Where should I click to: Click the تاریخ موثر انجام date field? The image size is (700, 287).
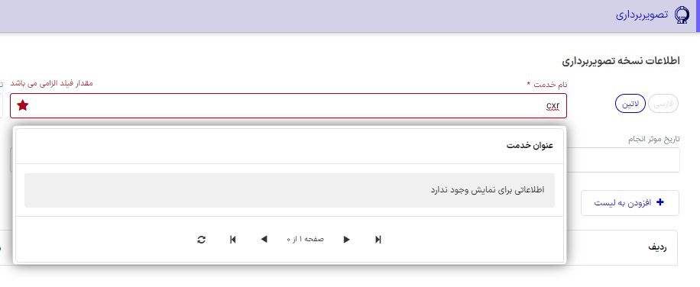(x=624, y=160)
